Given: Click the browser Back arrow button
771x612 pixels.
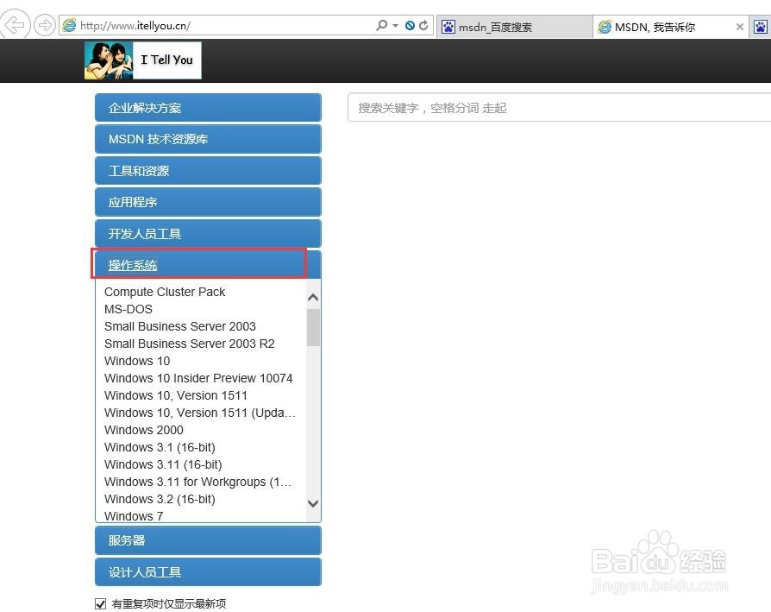Looking at the screenshot, I should [15, 24].
